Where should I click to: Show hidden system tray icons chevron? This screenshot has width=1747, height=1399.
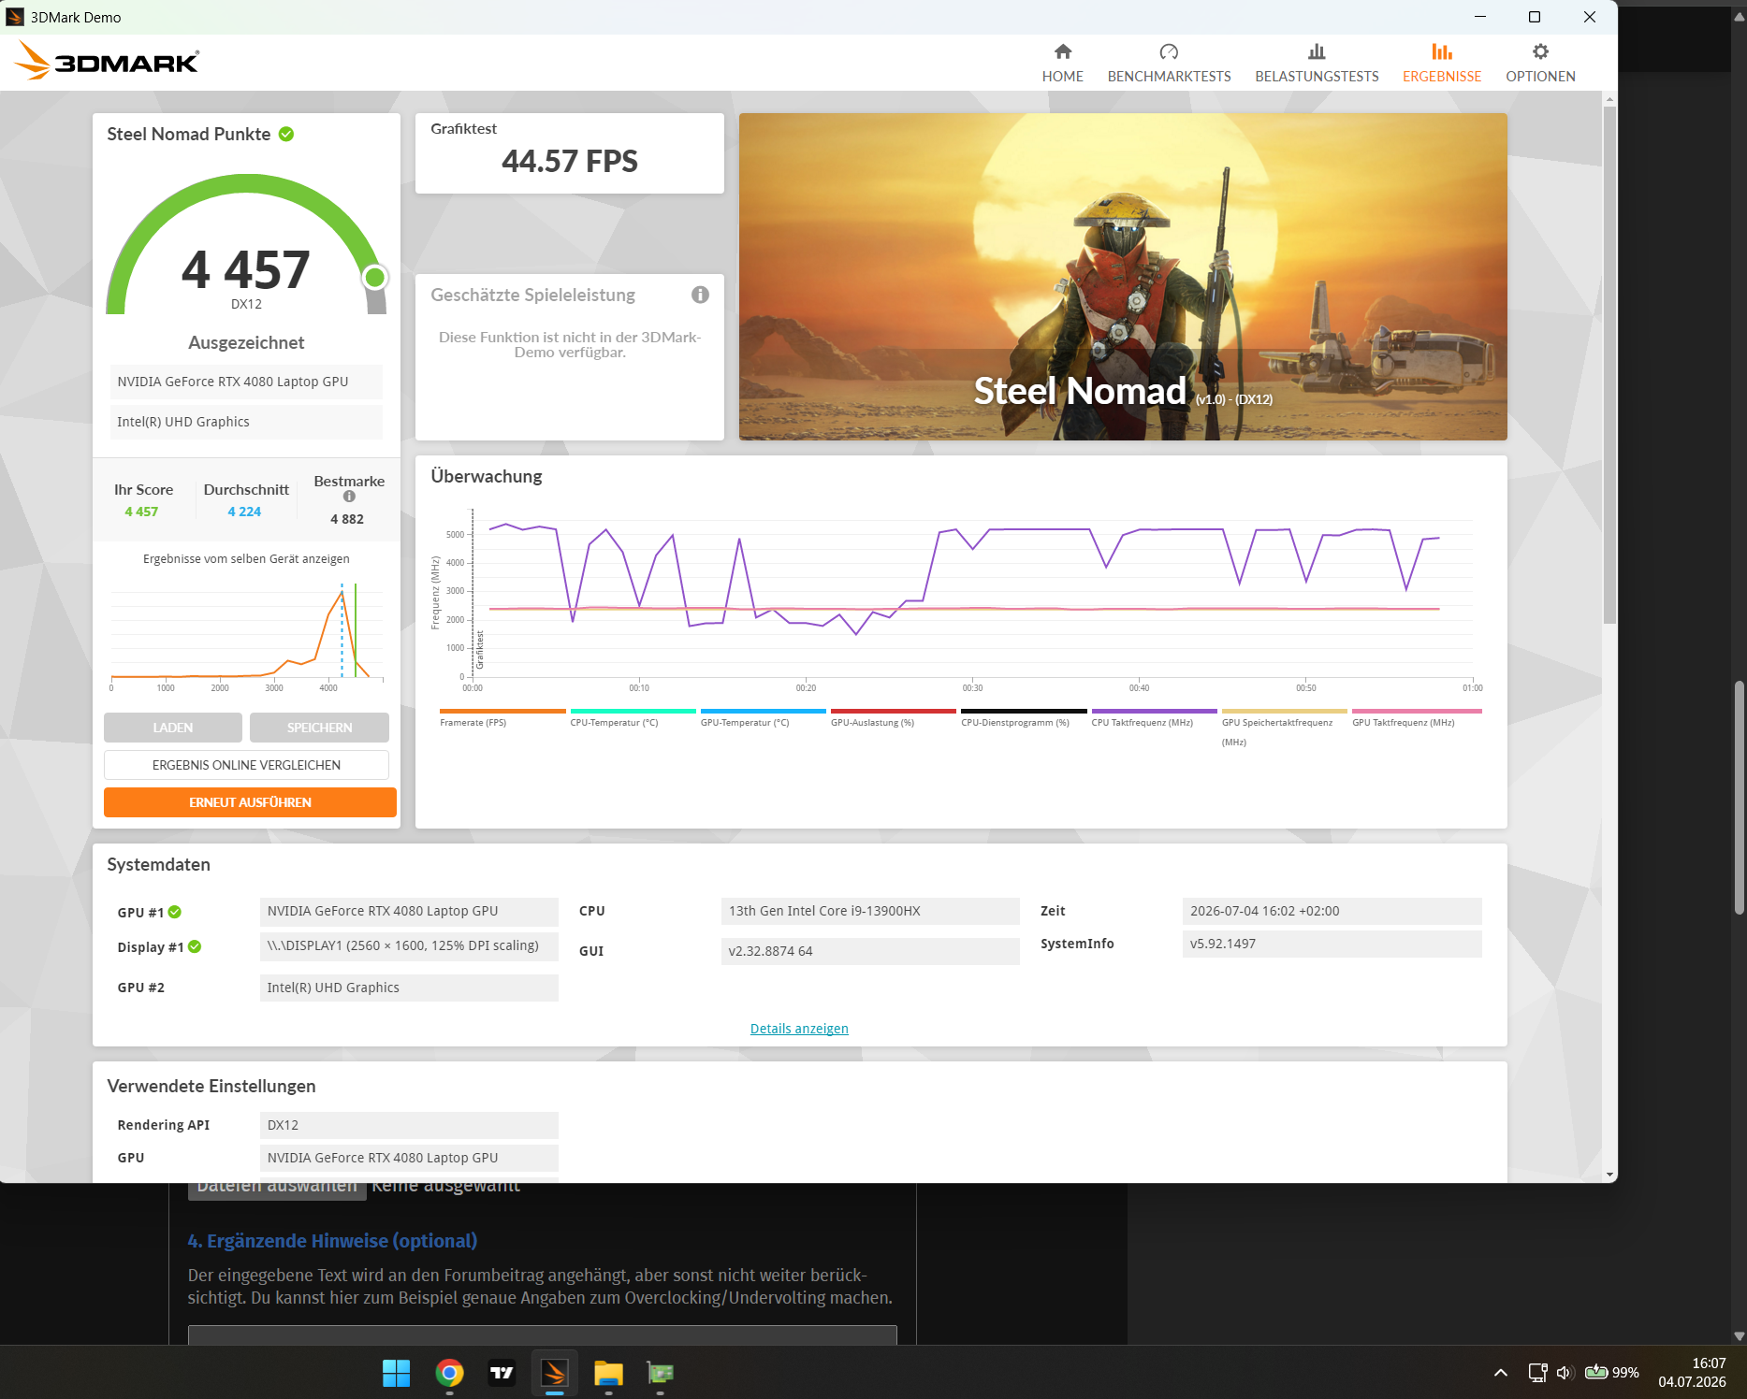coord(1500,1373)
